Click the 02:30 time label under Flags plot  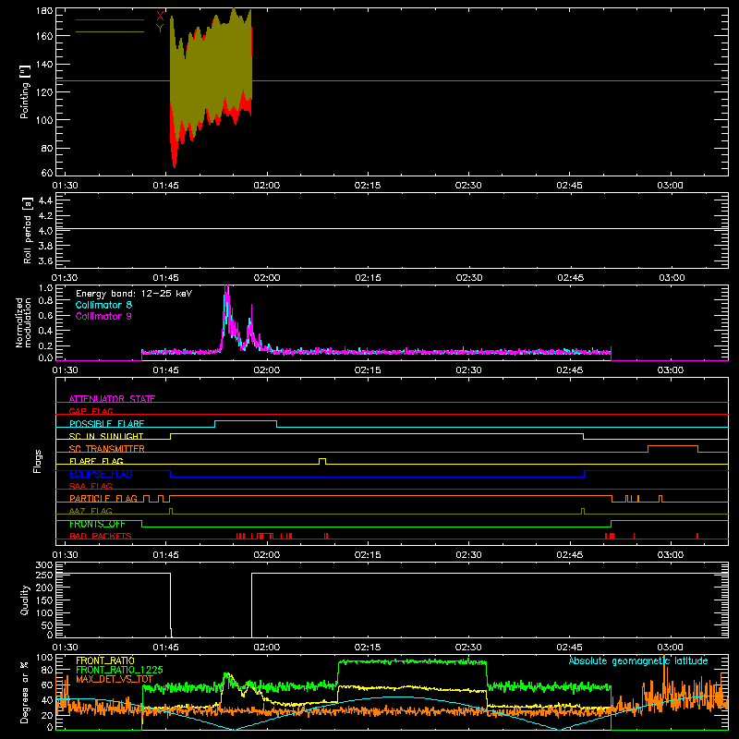coord(468,555)
